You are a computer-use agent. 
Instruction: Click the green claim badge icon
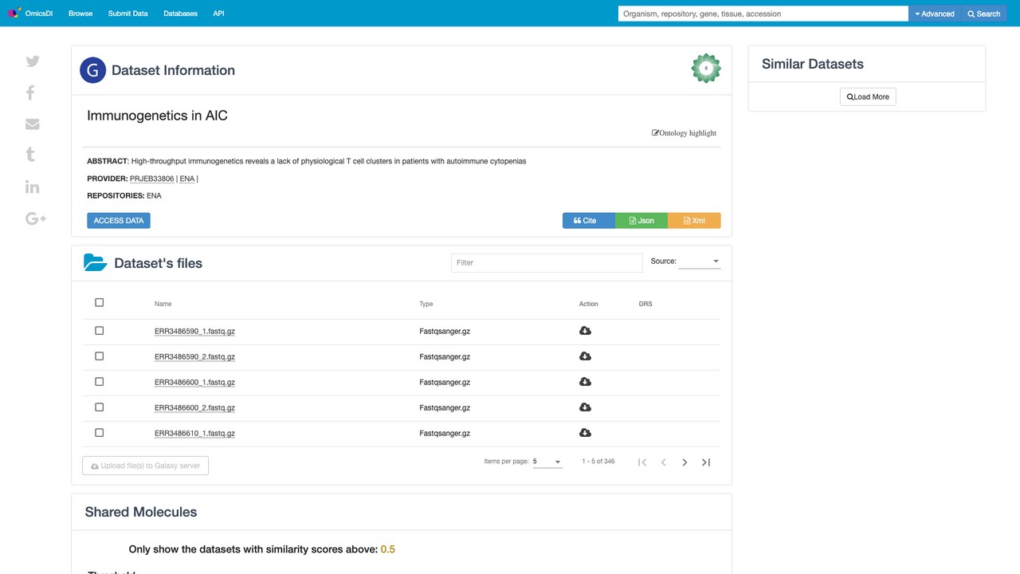click(x=706, y=69)
